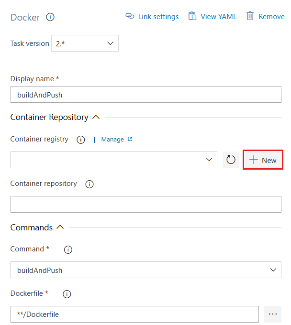Click the Display name input field
The height and width of the screenshot is (325, 291).
[146, 95]
